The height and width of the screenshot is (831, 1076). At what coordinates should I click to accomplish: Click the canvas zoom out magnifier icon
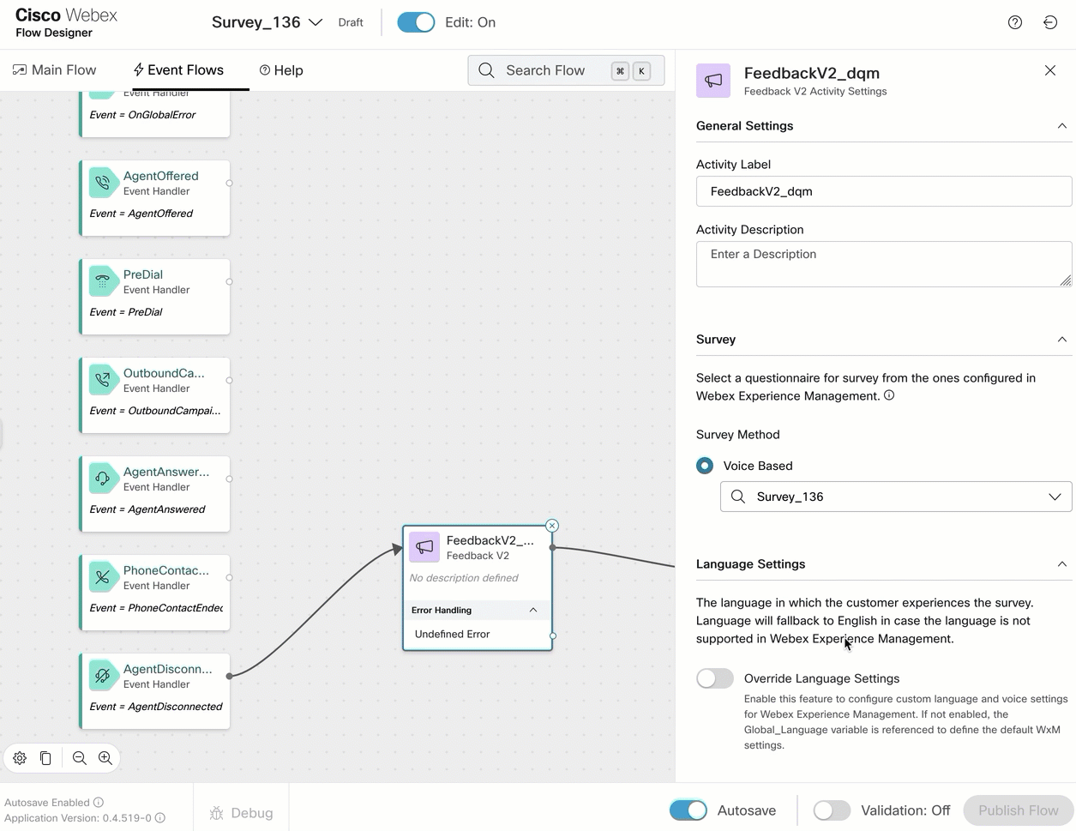click(x=79, y=758)
